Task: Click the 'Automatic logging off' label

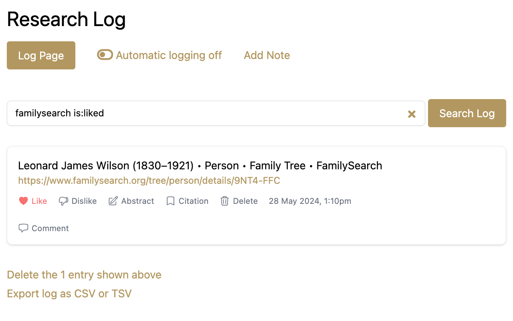Action: [x=169, y=55]
